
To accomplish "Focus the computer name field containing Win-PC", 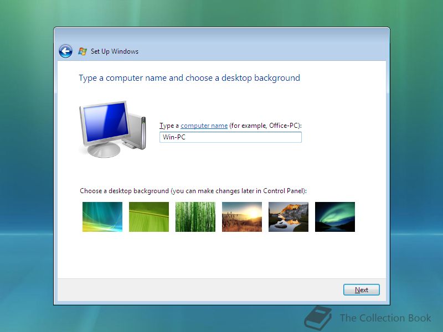I will pos(230,137).
